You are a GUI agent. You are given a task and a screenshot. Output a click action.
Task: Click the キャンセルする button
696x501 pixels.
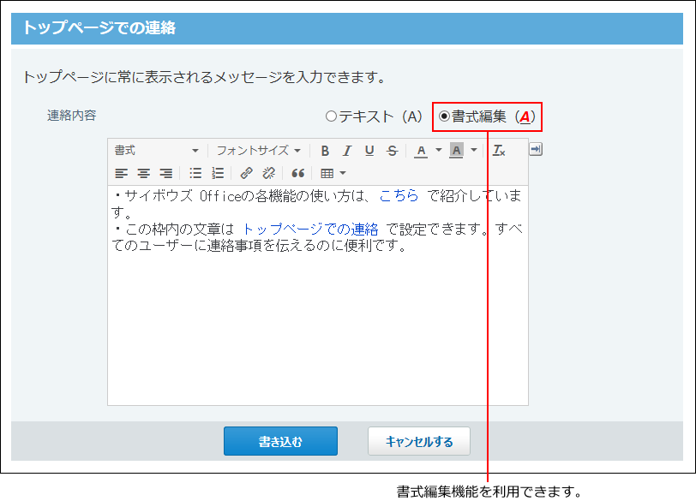pyautogui.click(x=419, y=441)
